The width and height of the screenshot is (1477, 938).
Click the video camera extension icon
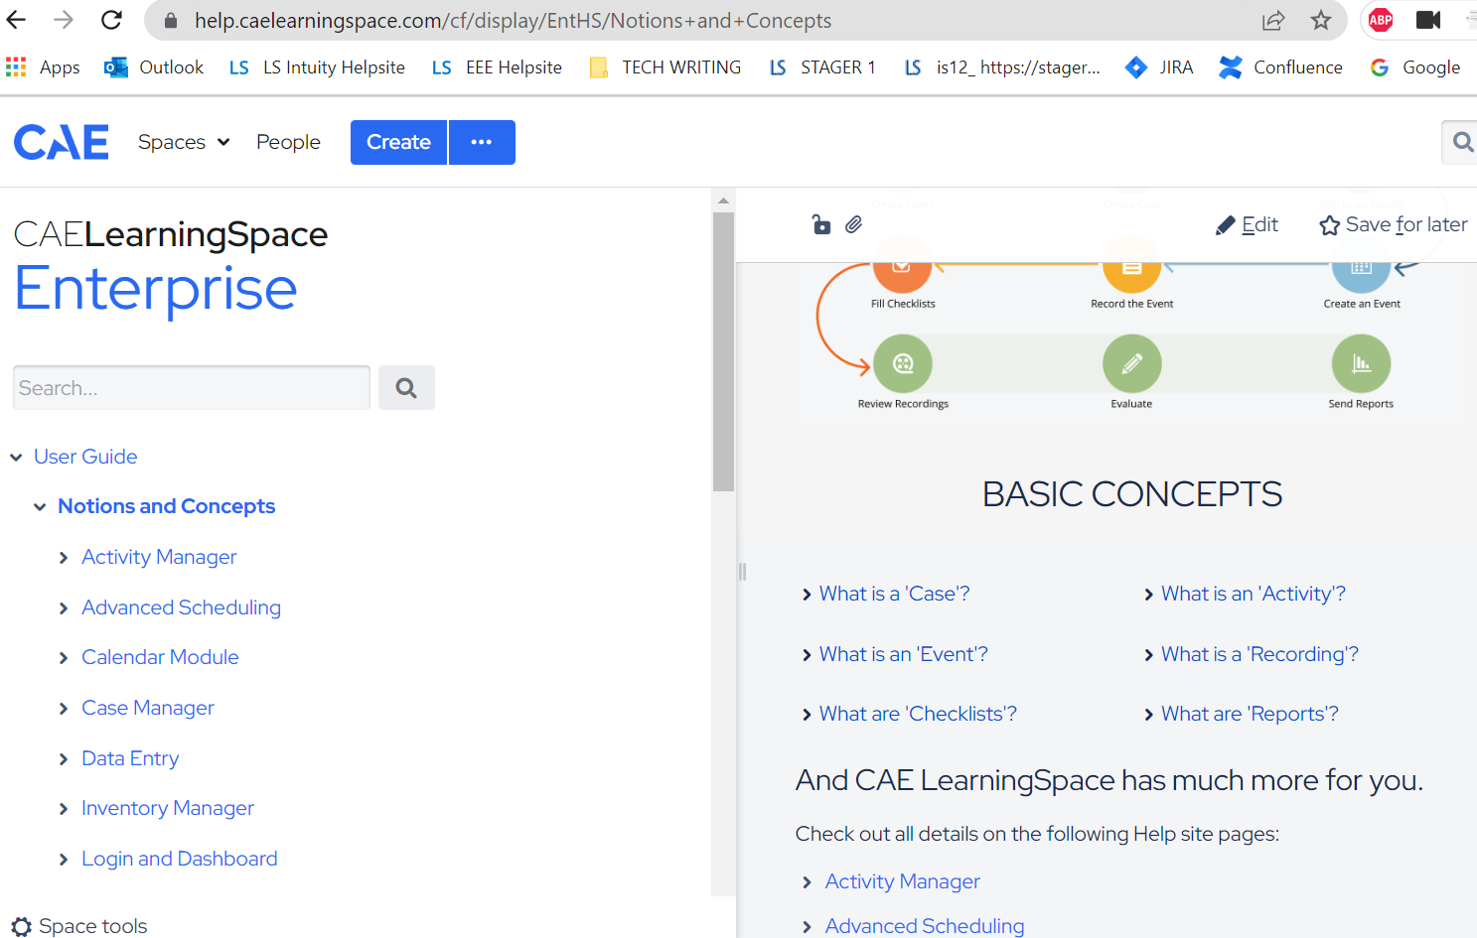1428,20
